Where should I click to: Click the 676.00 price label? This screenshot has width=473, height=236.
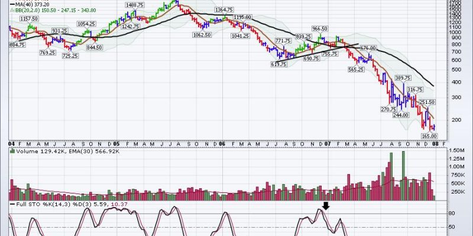(368, 48)
